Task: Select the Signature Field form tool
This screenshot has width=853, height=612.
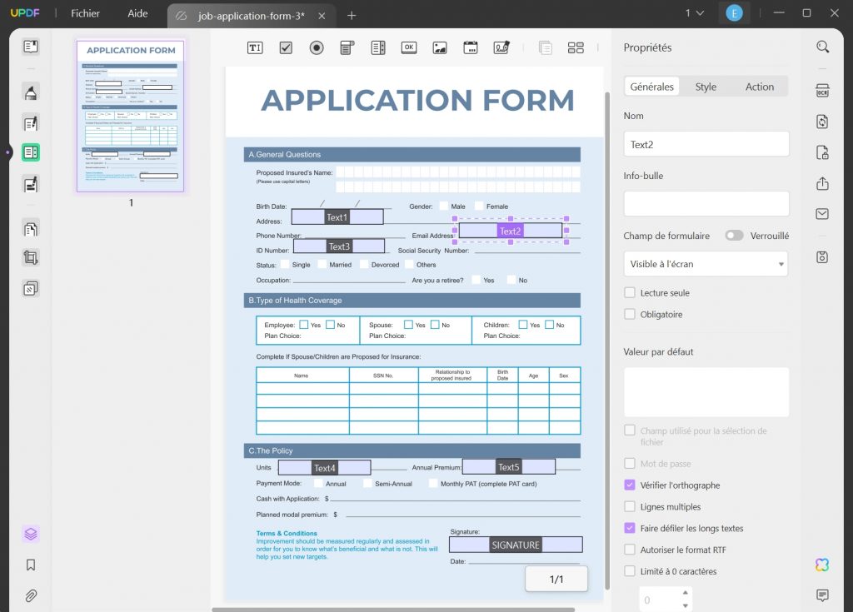Action: click(501, 47)
